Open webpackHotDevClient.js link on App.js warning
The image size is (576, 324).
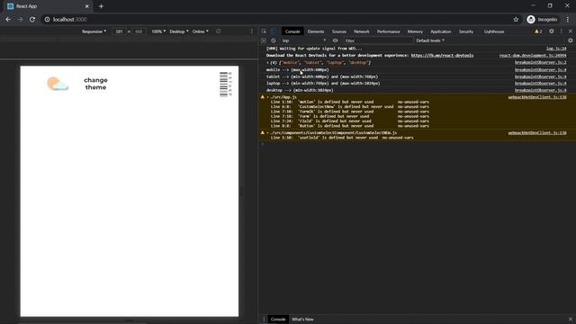pos(537,97)
